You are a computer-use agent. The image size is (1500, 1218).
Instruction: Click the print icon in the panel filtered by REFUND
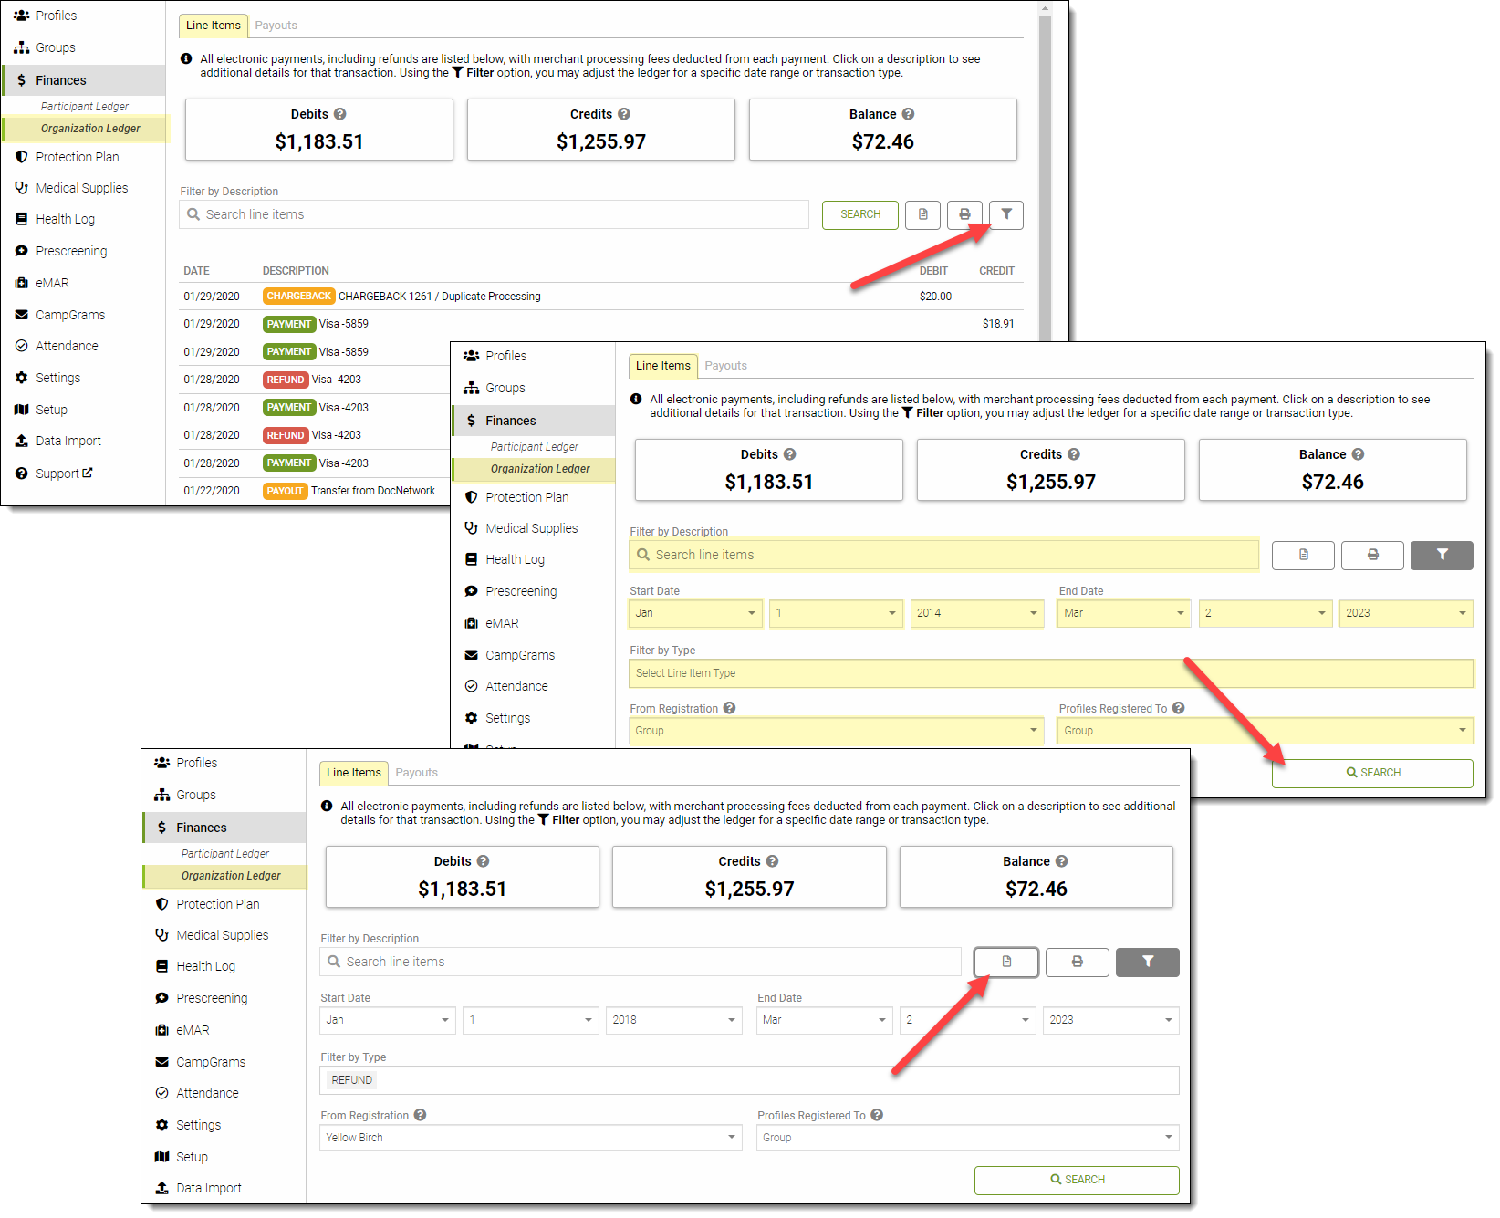point(1077,962)
